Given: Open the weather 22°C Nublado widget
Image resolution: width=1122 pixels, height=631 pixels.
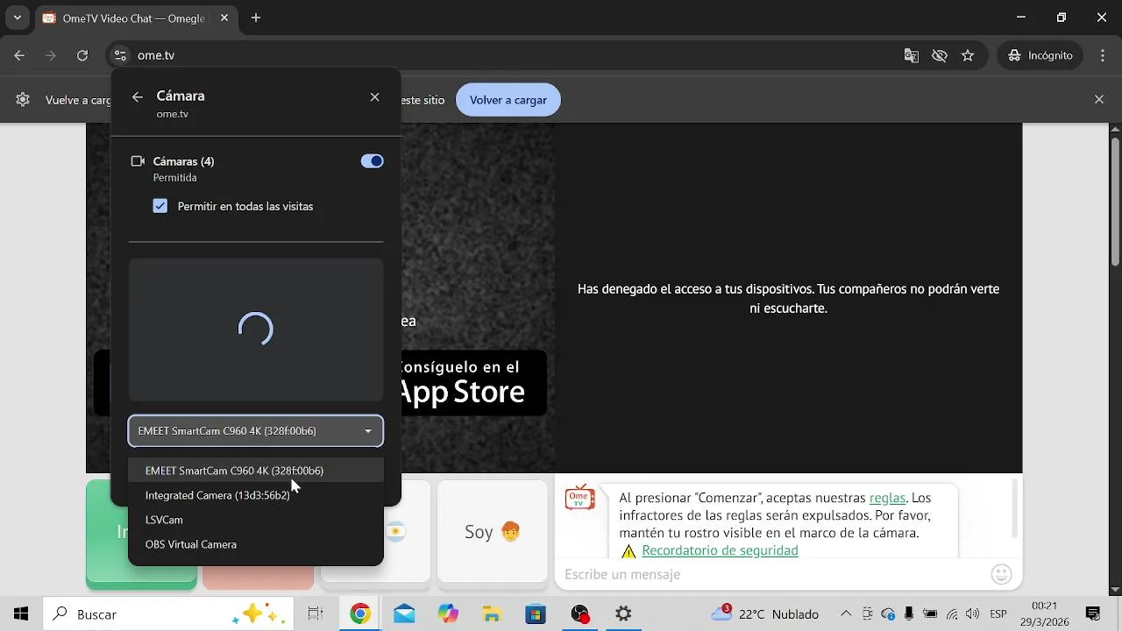Looking at the screenshot, I should tap(765, 613).
